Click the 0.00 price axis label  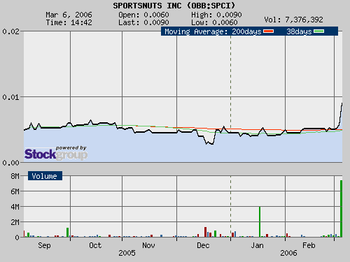(x=10, y=163)
